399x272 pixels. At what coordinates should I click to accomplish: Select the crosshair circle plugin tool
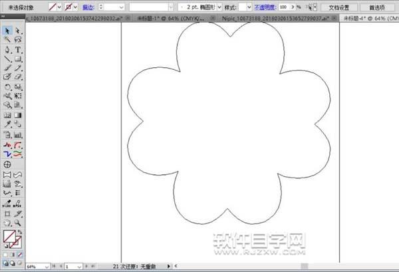pyautogui.click(x=7, y=164)
